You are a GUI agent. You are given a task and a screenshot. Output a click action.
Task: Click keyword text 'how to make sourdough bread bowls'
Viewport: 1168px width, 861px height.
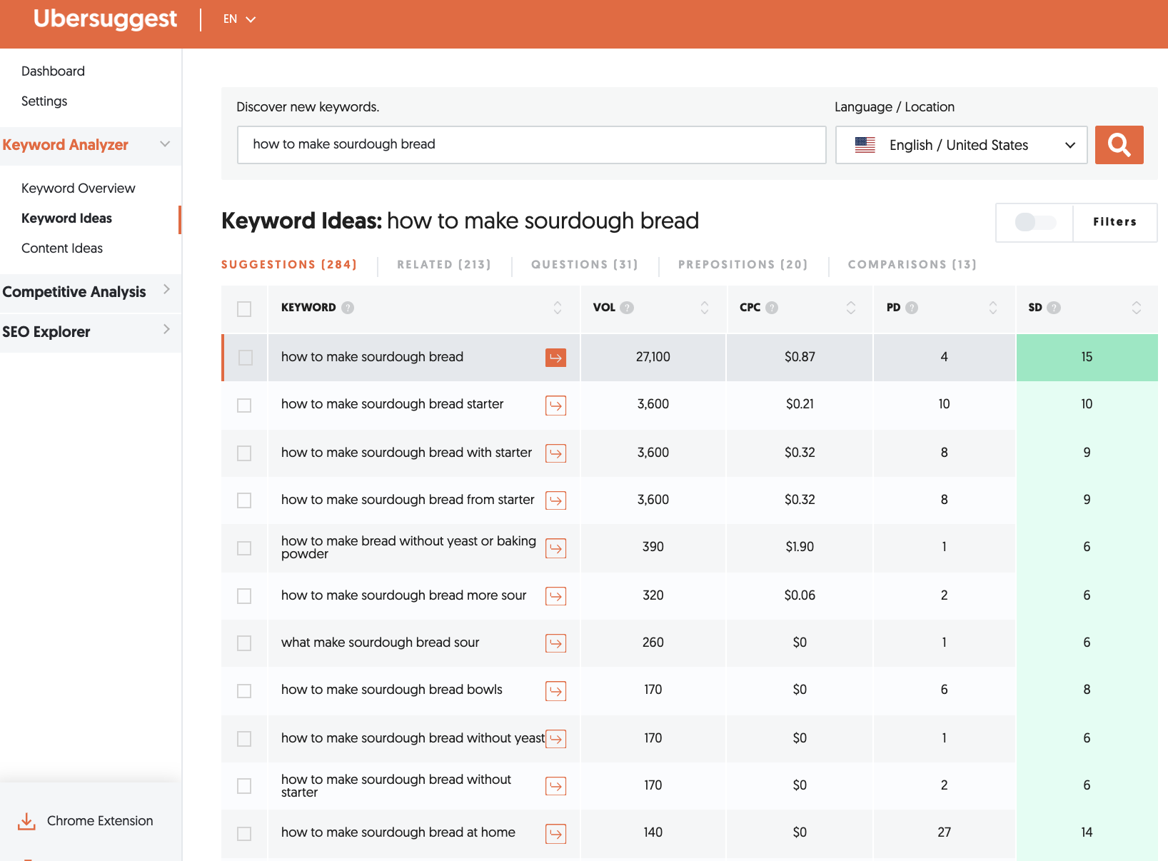(392, 690)
